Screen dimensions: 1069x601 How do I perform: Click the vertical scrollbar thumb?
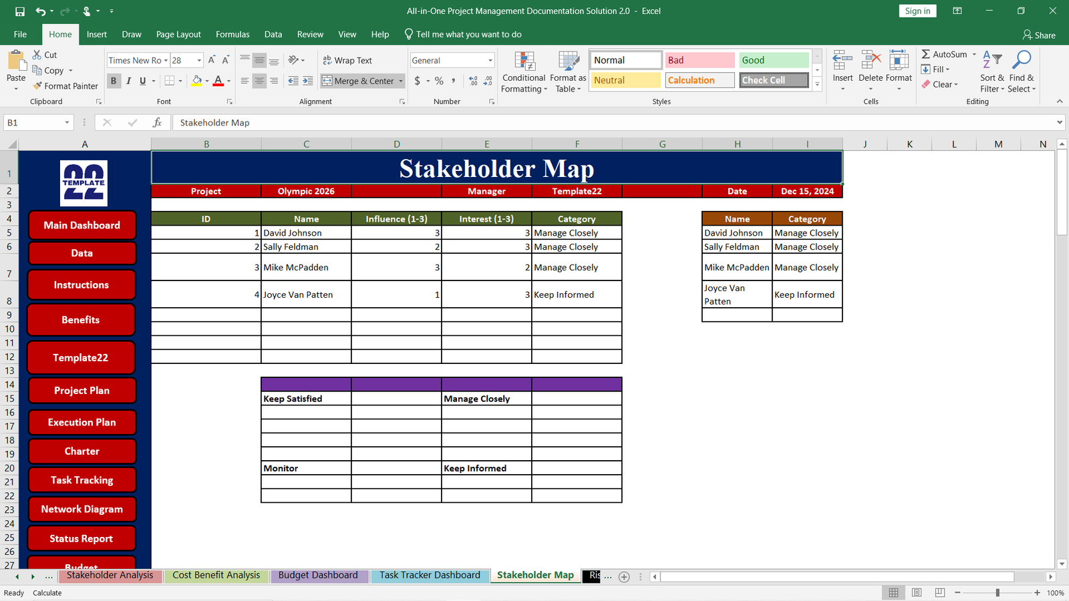1062,193
